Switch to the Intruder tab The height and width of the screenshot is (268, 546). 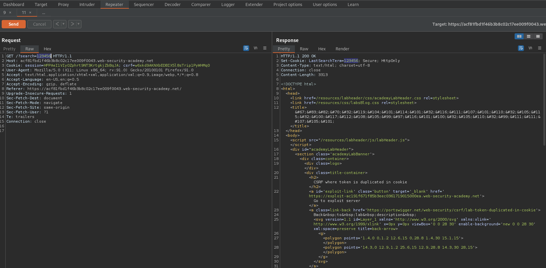87,4
